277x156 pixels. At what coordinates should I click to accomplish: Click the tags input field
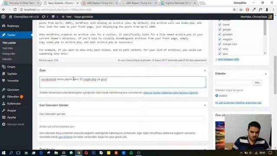coord(234,83)
